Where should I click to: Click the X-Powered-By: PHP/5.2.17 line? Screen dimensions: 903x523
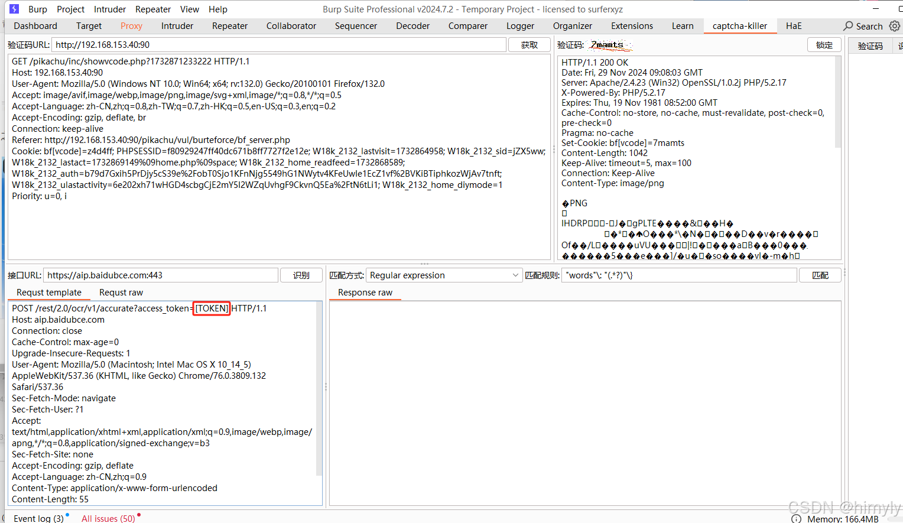tap(613, 93)
